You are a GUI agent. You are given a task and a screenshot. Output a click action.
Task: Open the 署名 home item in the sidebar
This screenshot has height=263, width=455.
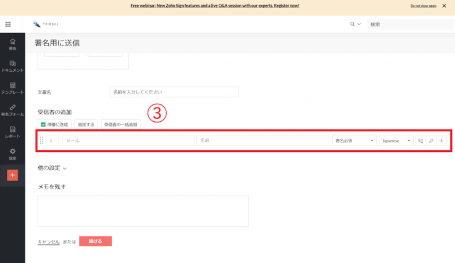pos(12,44)
